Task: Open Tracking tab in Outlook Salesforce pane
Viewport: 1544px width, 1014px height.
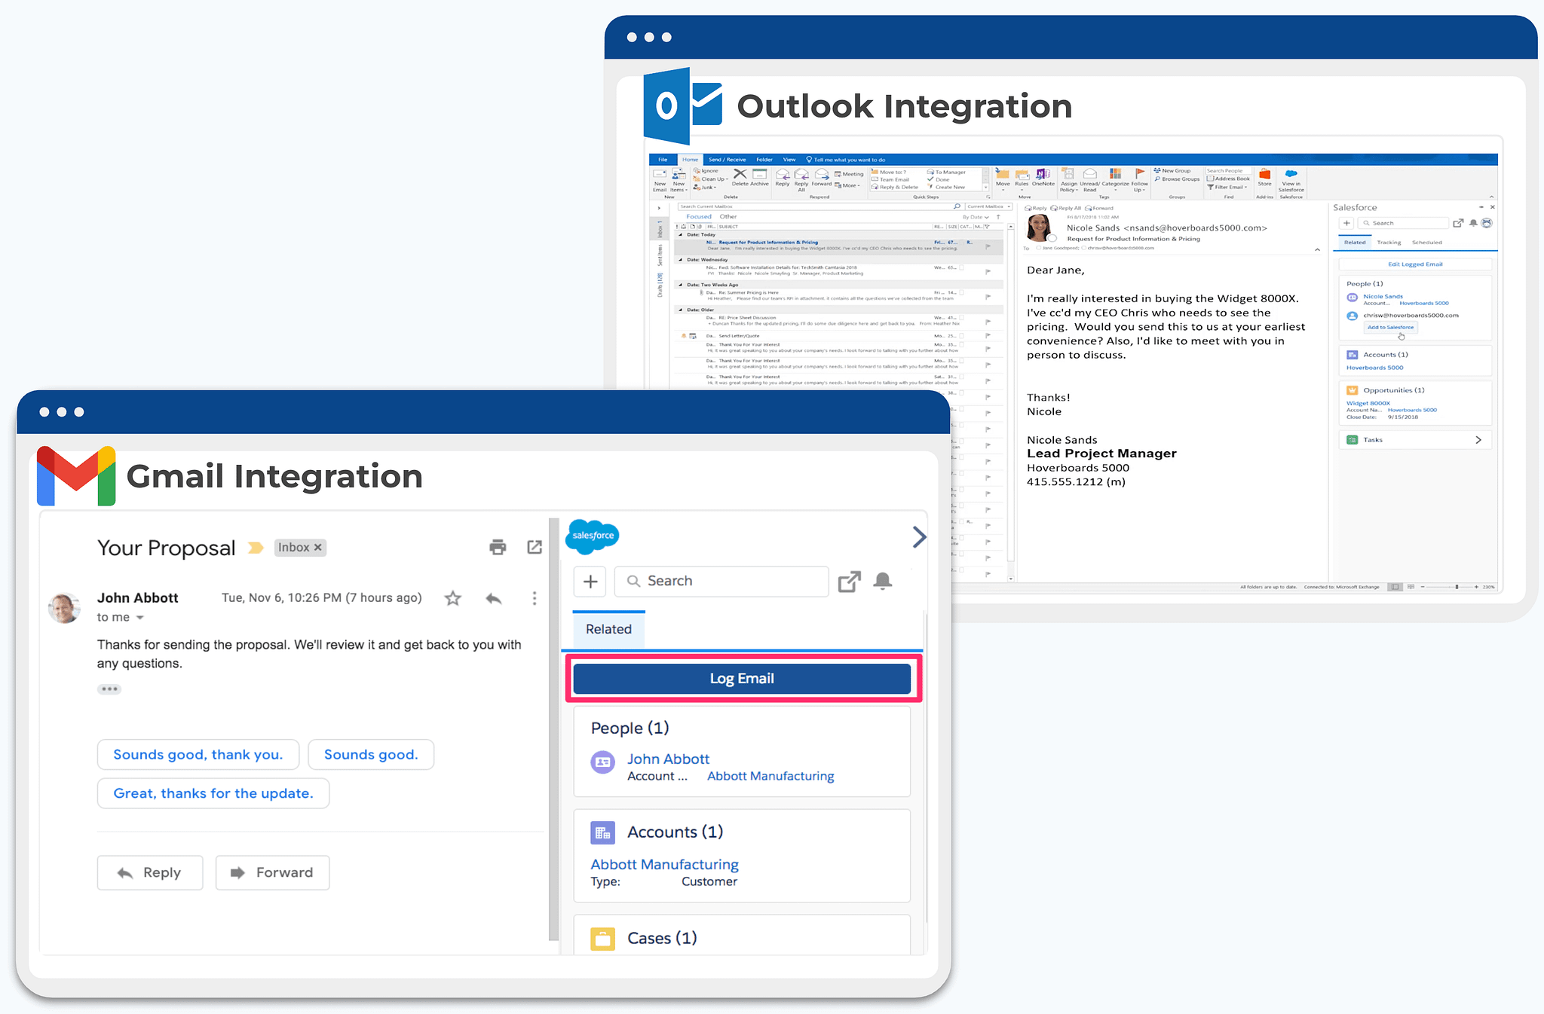Action: click(x=1389, y=243)
